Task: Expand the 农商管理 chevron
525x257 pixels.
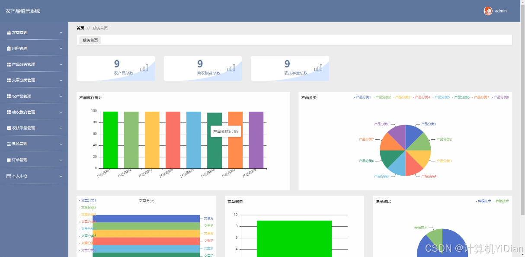Action: pos(61,32)
